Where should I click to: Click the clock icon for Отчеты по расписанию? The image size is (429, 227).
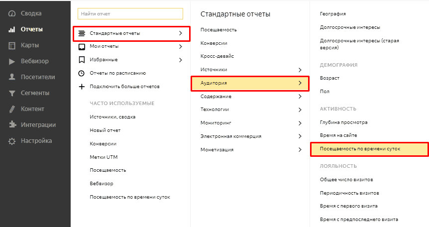coord(82,73)
